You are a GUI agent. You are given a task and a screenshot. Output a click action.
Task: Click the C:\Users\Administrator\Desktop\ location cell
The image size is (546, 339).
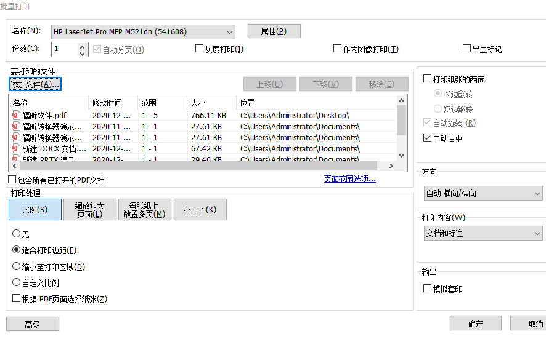coord(295,115)
